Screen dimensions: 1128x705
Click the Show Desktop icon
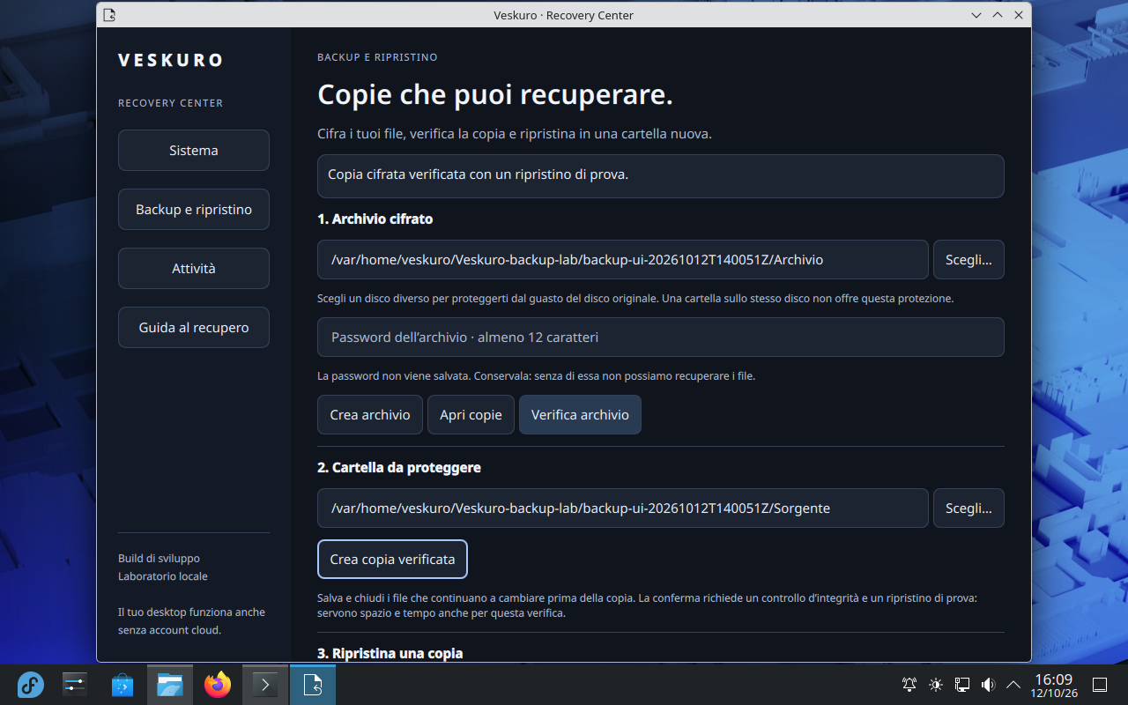1100,685
